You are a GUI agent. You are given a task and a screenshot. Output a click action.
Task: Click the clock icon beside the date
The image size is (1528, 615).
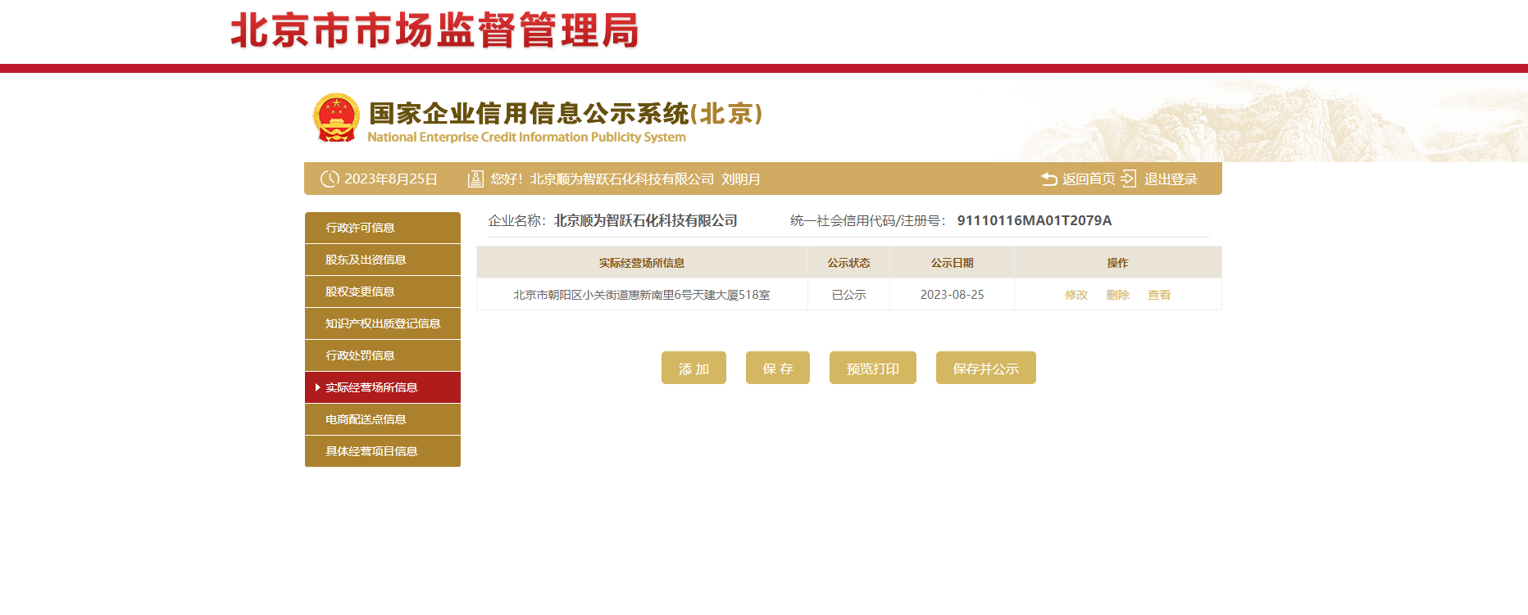(x=330, y=179)
